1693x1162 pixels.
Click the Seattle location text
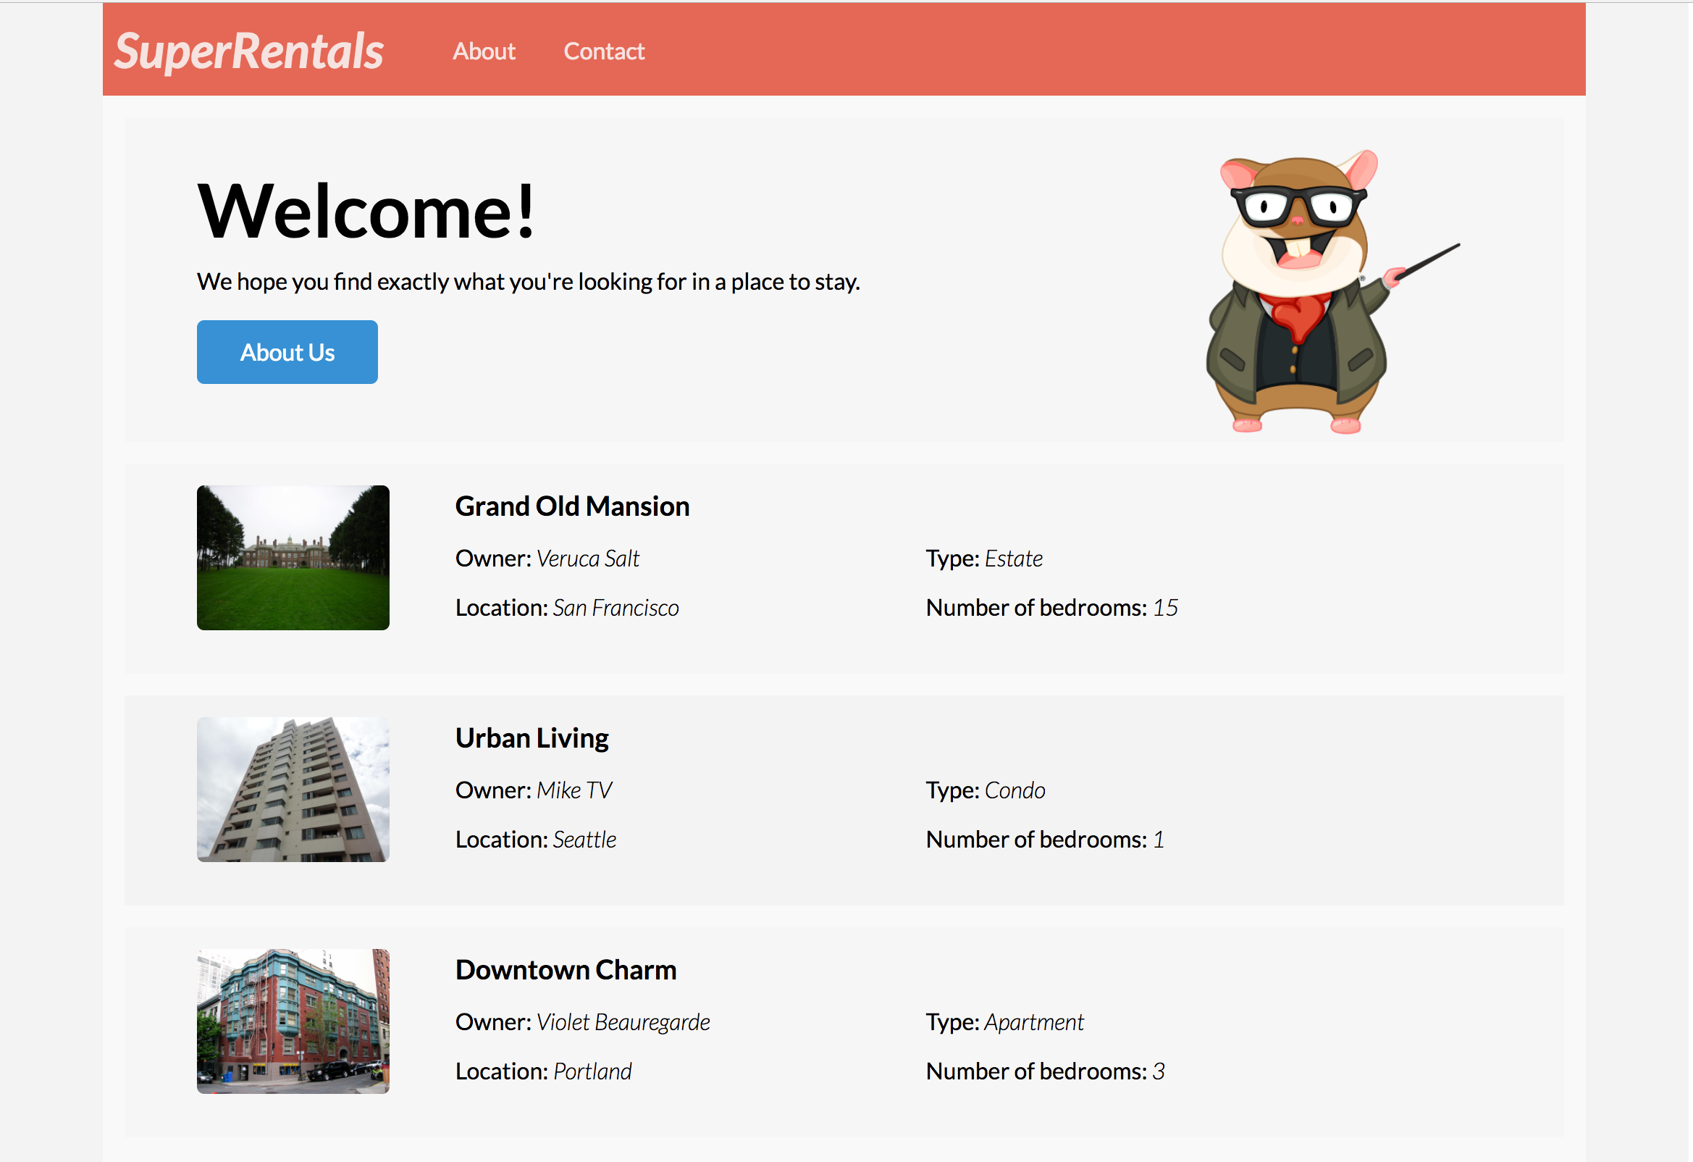click(x=584, y=840)
